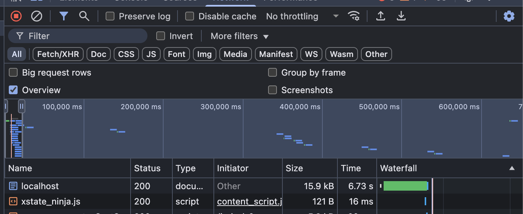
Task: Expand More filters dropdown
Action: click(x=240, y=36)
